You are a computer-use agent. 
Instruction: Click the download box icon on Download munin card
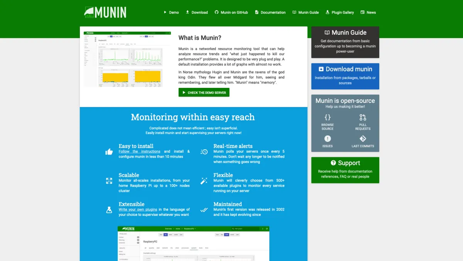[321, 69]
